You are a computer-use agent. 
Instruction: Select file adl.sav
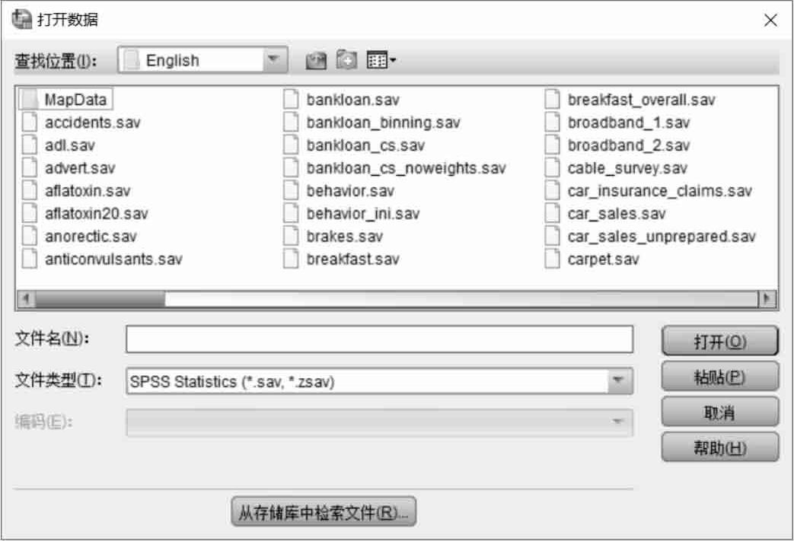(59, 145)
